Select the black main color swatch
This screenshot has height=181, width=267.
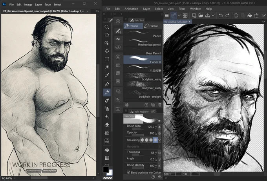pyautogui.click(x=106, y=170)
